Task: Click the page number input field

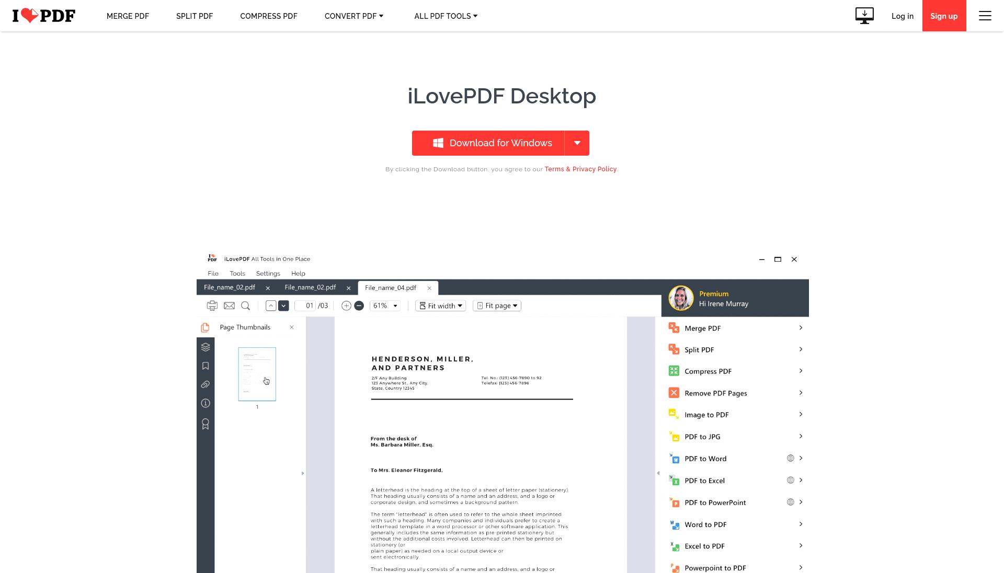Action: 306,306
